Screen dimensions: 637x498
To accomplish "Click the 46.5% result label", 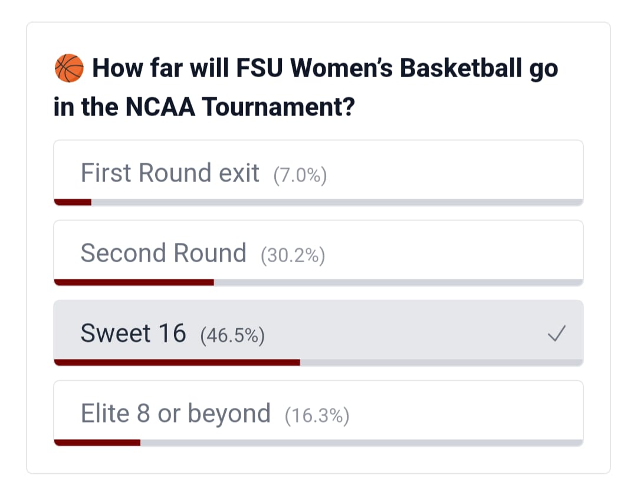I will coord(232,335).
